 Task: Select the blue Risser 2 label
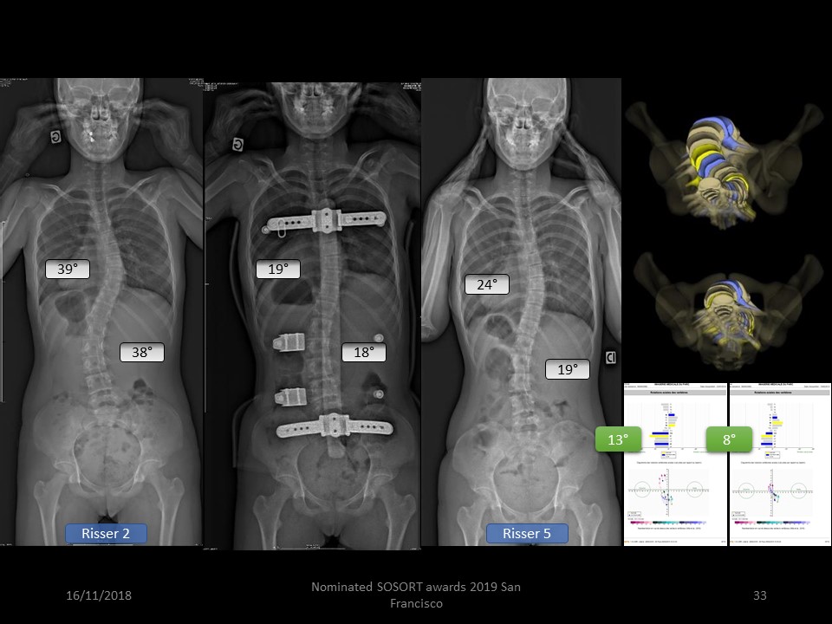(107, 534)
